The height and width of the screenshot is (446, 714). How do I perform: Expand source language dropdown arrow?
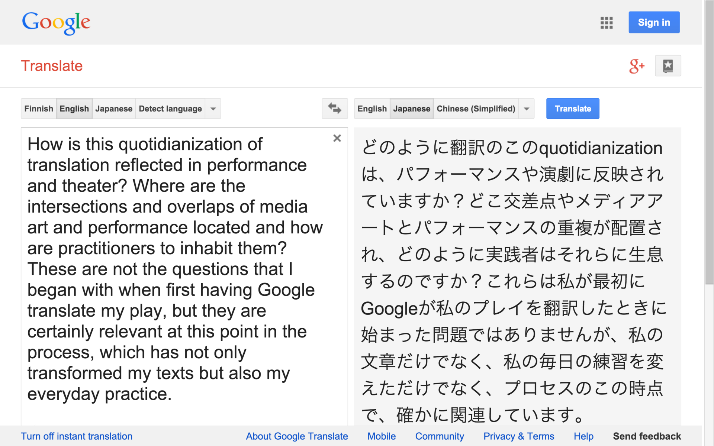213,109
